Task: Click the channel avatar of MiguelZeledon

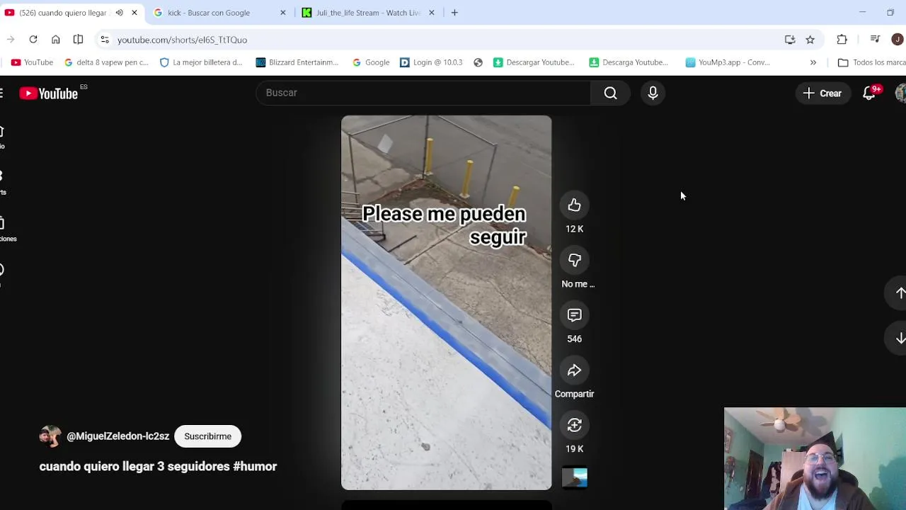Action: click(50, 436)
